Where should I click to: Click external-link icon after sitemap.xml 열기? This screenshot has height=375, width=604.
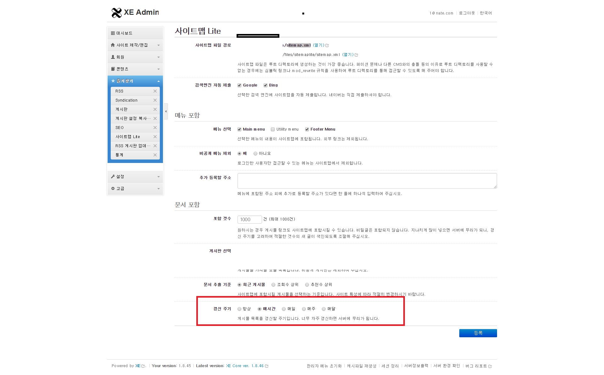(327, 45)
